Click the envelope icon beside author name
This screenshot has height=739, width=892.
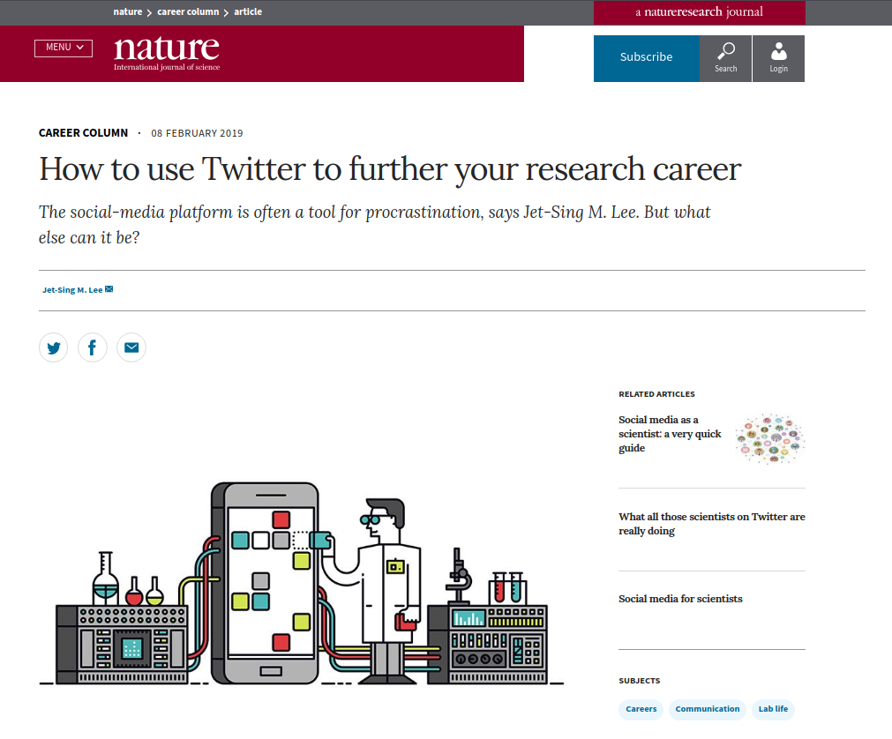tap(109, 289)
